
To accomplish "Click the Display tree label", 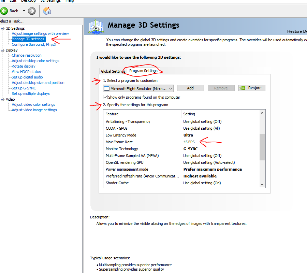I will [x=12, y=50].
